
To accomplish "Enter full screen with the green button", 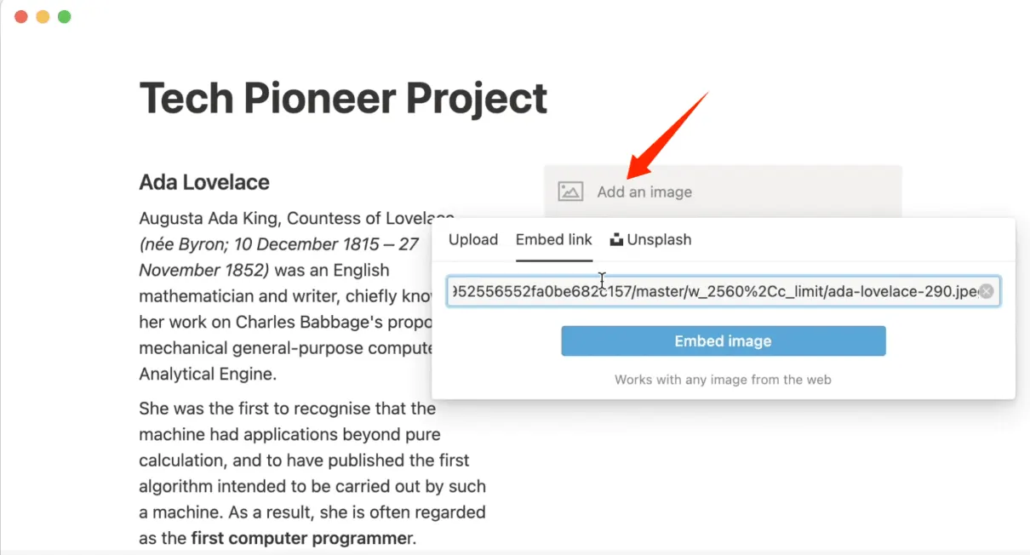I will point(64,17).
